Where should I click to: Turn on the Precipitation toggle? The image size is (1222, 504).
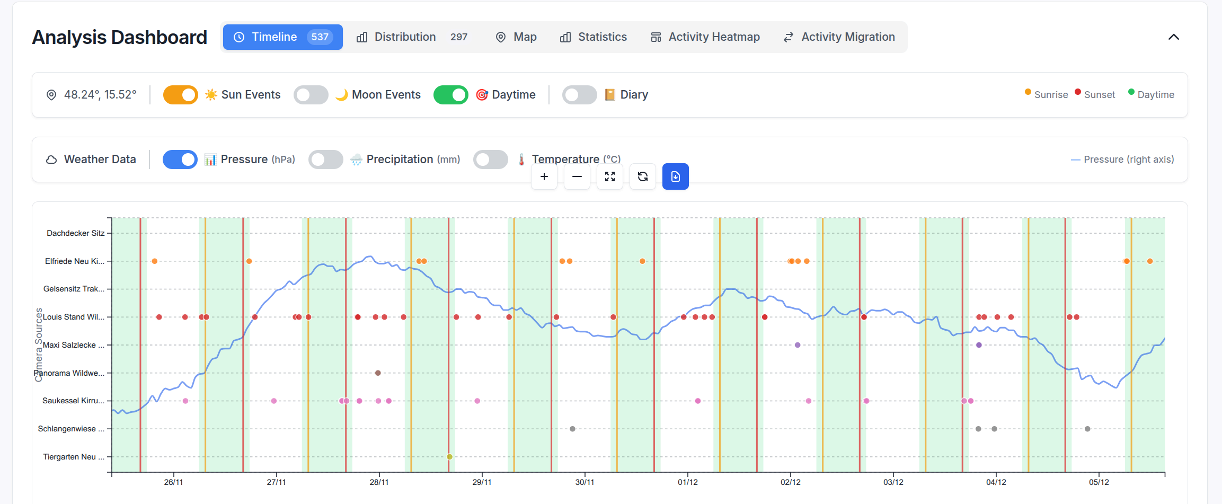[x=326, y=159]
